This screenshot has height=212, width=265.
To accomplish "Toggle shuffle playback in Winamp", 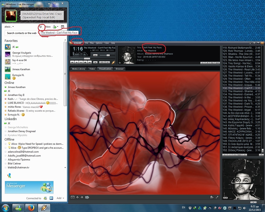I will [102, 62].
